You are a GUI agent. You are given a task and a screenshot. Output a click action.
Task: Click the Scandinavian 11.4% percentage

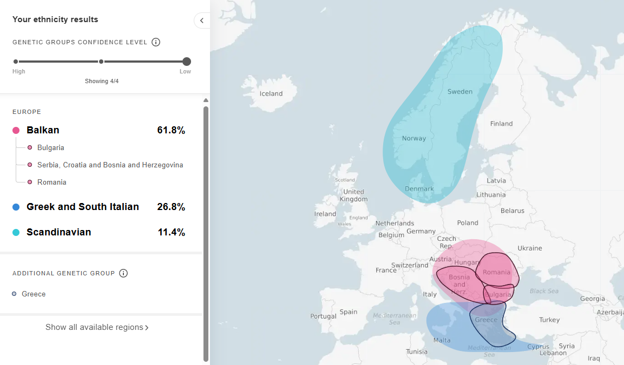pos(172,232)
